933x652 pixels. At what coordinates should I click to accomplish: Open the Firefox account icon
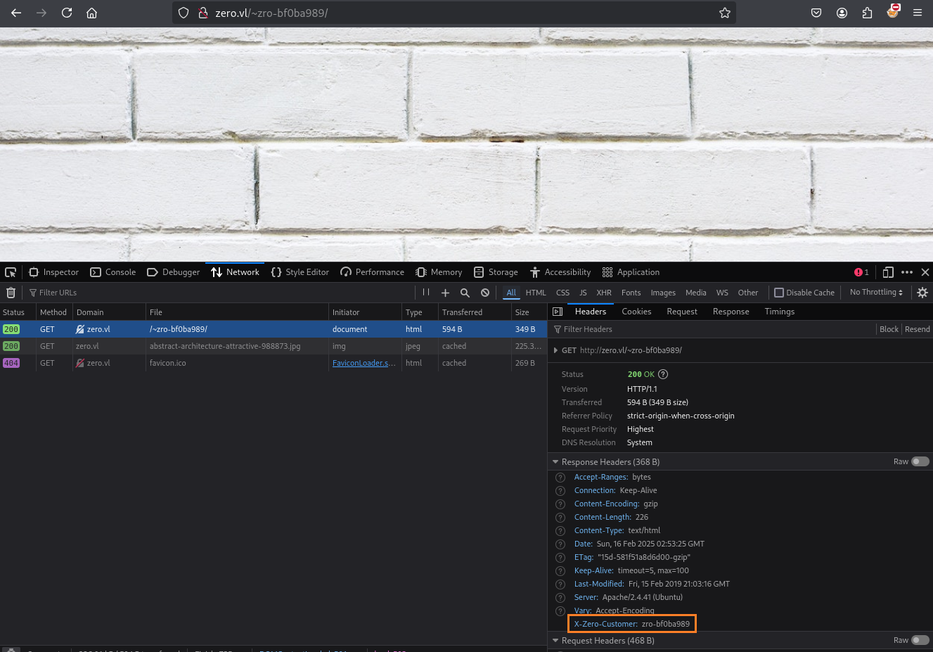842,13
